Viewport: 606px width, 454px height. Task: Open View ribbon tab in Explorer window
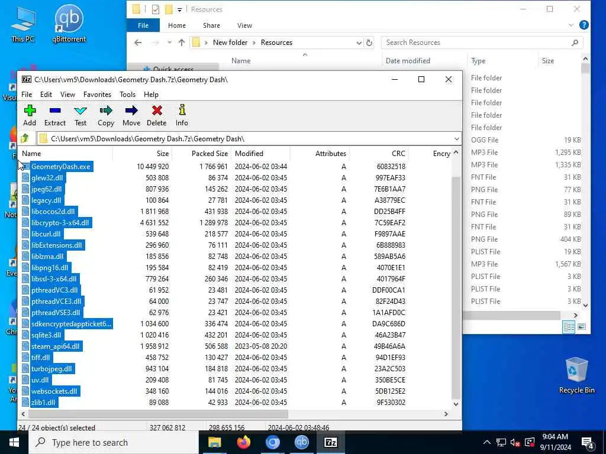(x=244, y=25)
